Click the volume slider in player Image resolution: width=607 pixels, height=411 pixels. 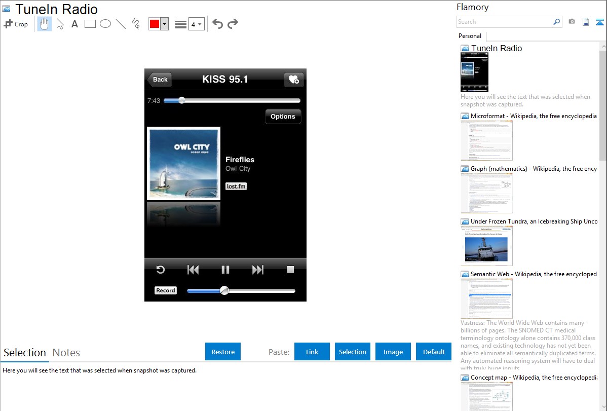[241, 290]
